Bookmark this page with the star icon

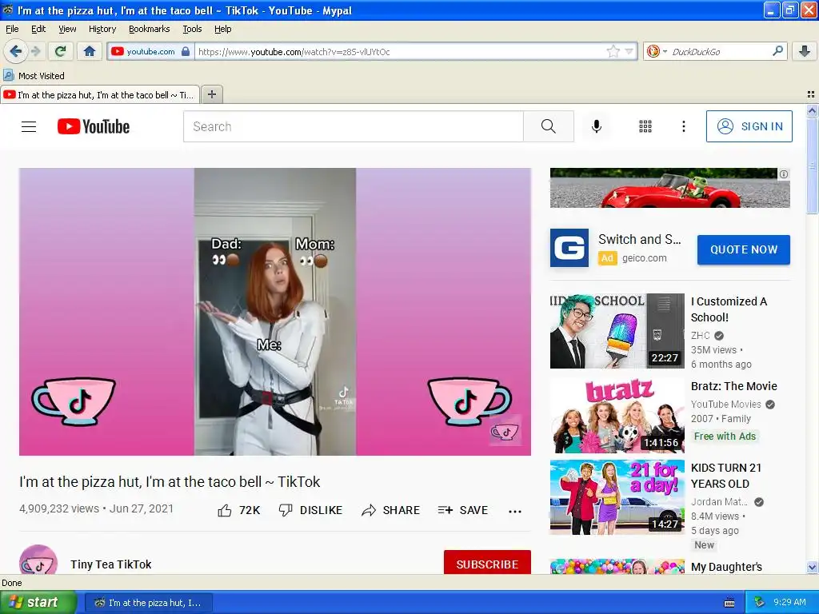click(613, 51)
